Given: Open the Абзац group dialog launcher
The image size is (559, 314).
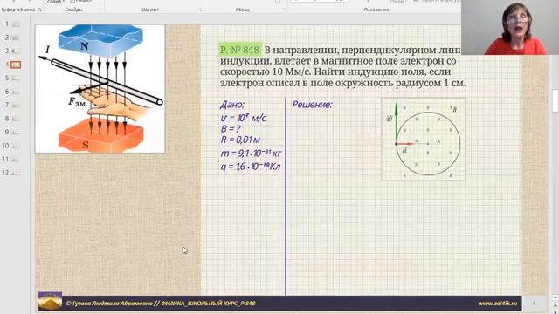Looking at the screenshot, I should coord(285,10).
